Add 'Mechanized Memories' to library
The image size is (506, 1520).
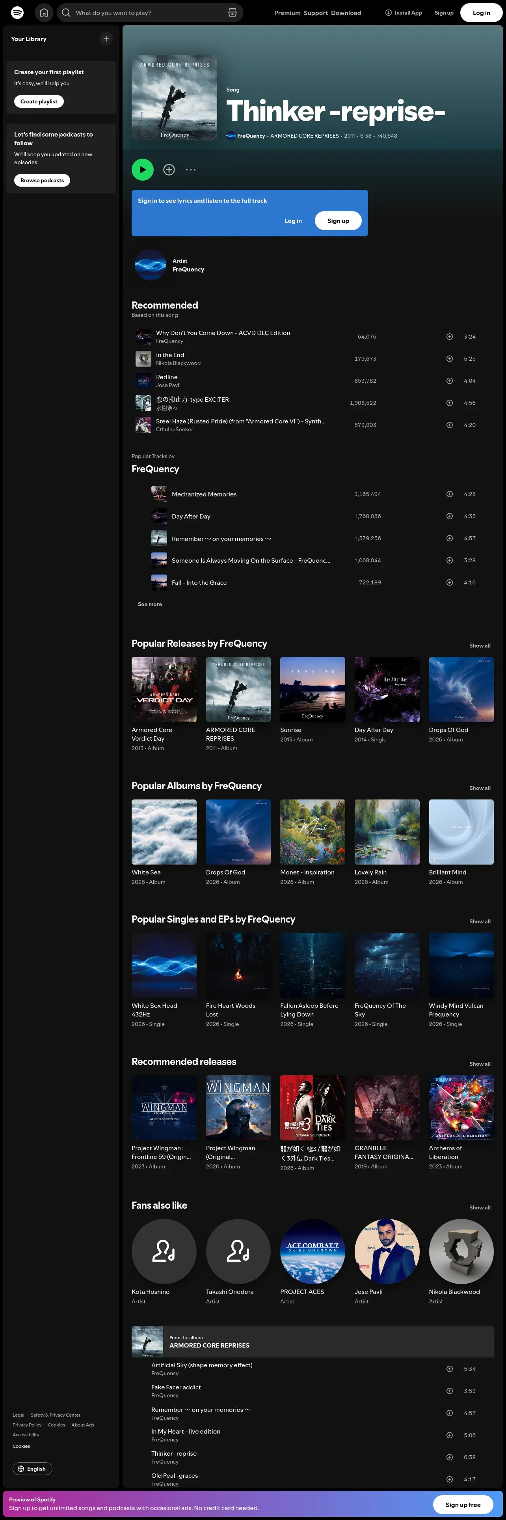450,494
